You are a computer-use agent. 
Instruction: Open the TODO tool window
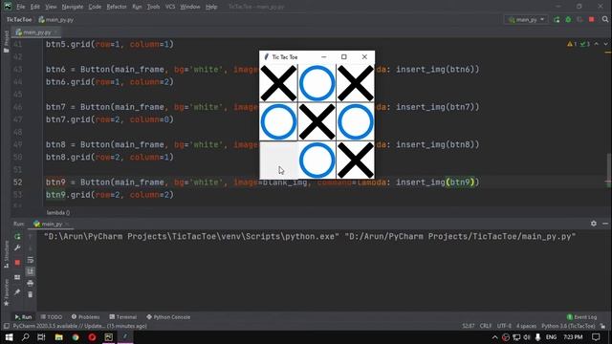click(x=51, y=317)
